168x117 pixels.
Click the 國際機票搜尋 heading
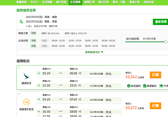26,10
